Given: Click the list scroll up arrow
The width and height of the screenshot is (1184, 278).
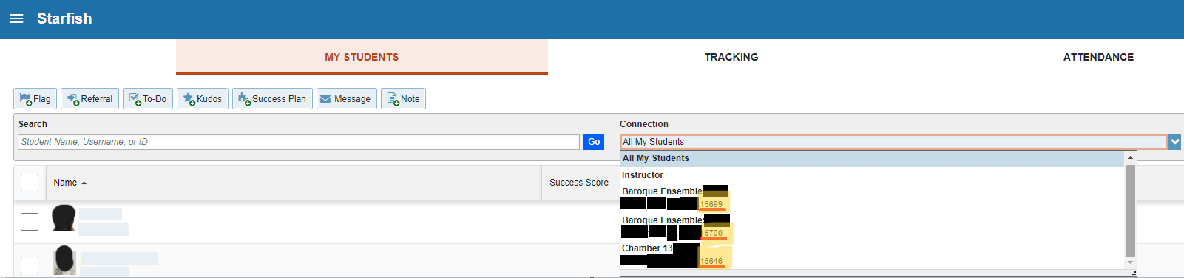Looking at the screenshot, I should coord(1130,157).
